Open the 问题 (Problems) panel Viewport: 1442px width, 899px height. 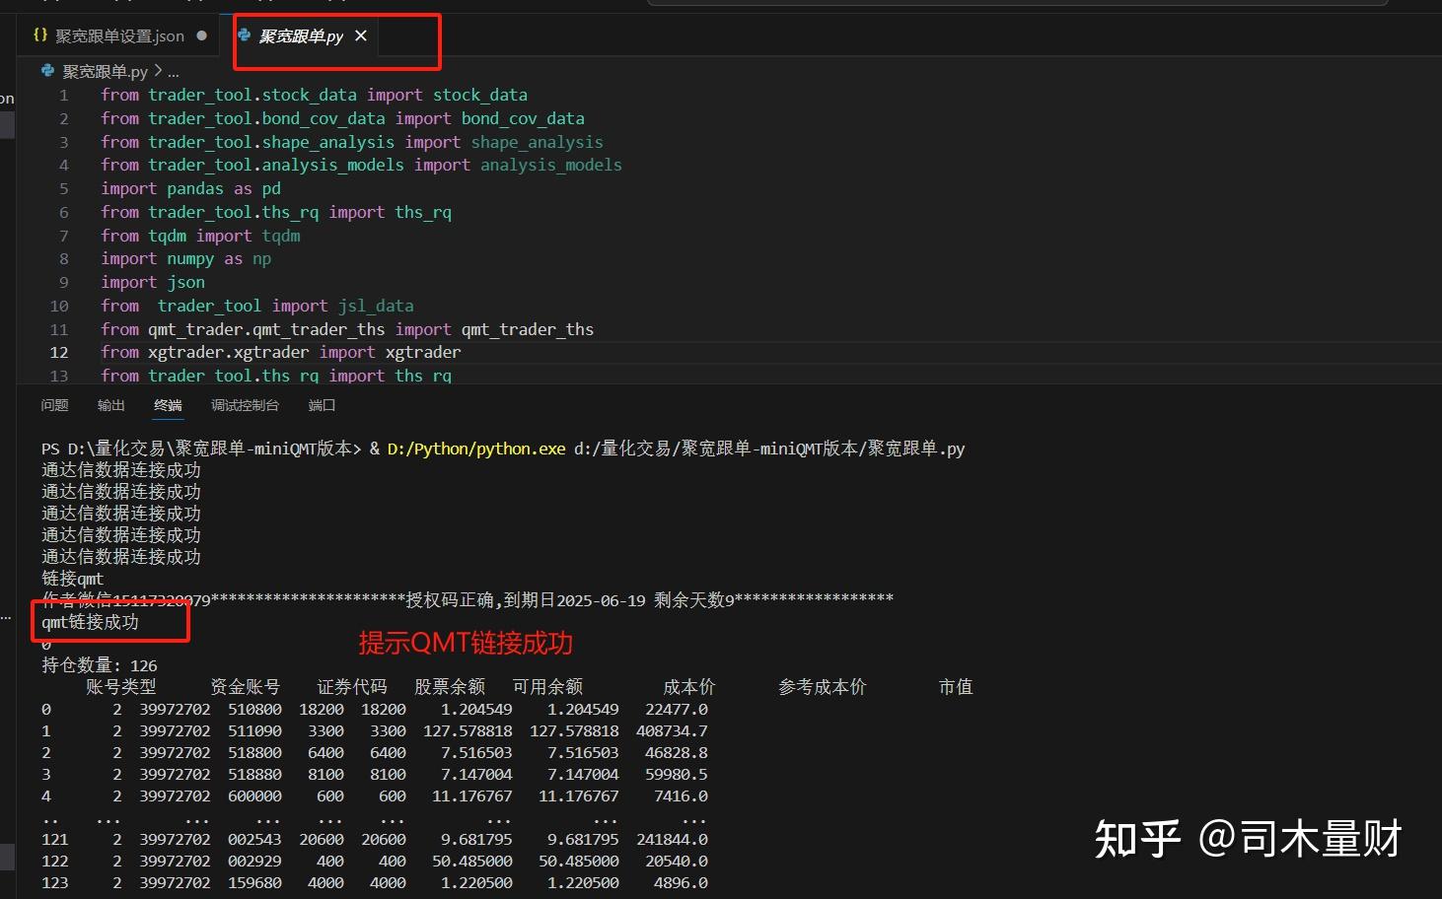pyautogui.click(x=54, y=404)
